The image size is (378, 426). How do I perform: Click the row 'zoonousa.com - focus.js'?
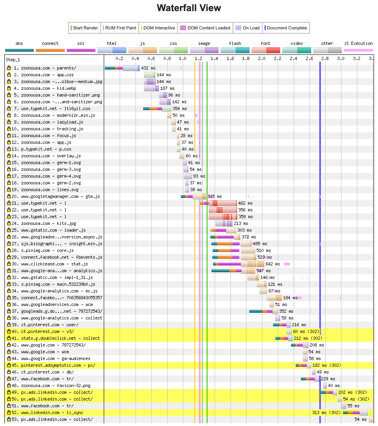point(189,136)
